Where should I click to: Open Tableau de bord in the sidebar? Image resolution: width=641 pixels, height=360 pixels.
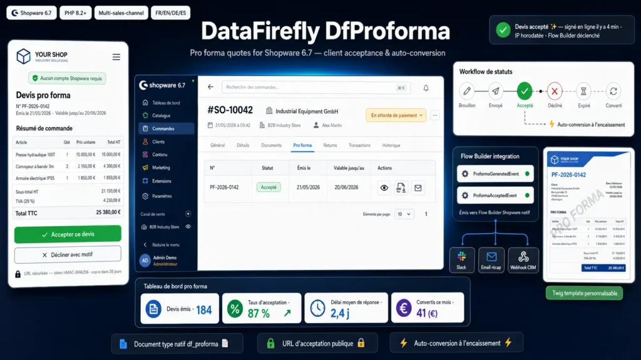point(166,103)
